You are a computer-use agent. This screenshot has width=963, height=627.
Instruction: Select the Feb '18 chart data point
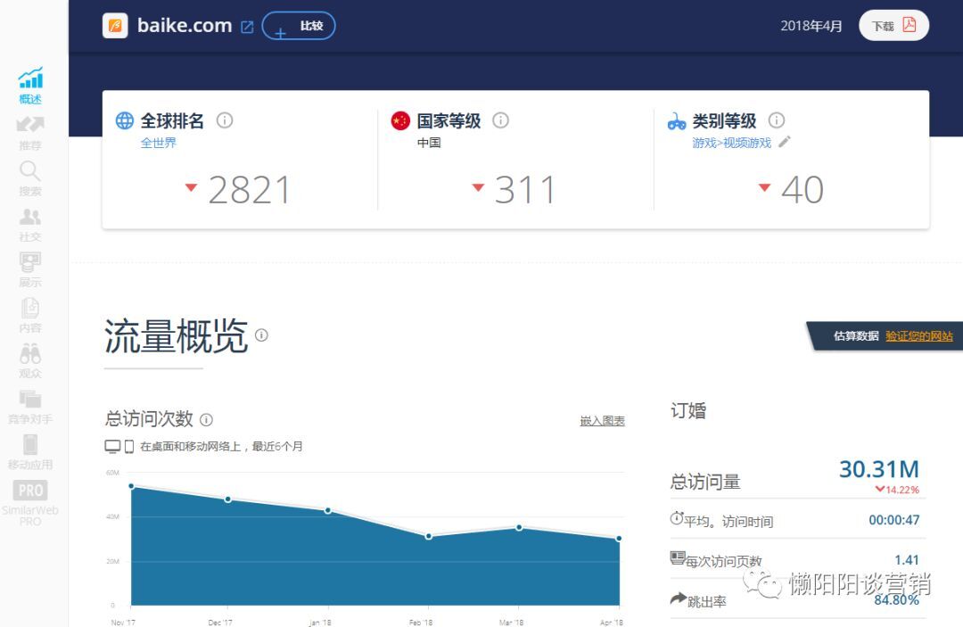[429, 536]
